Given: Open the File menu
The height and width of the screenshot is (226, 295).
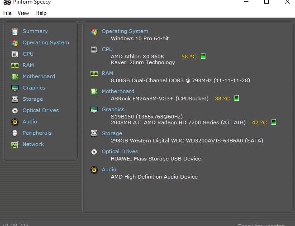Looking at the screenshot, I should 7,13.
